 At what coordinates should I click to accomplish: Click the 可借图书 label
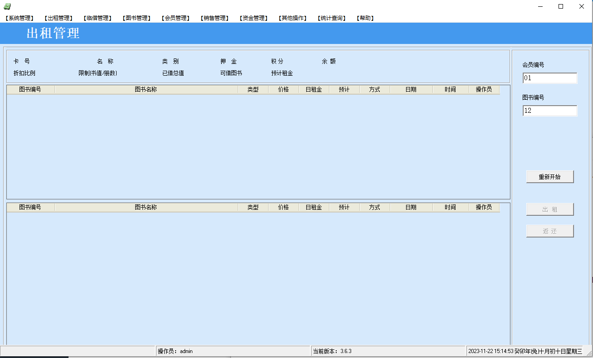[231, 73]
